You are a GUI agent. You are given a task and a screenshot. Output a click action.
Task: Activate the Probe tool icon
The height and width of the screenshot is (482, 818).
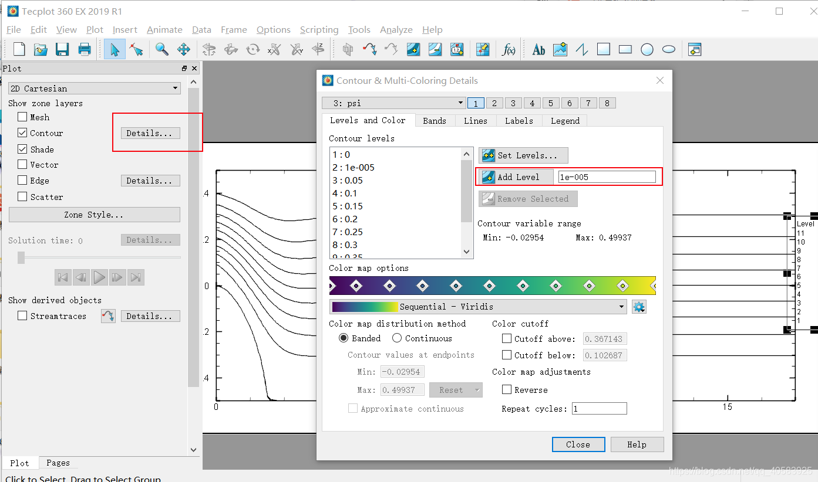click(483, 50)
